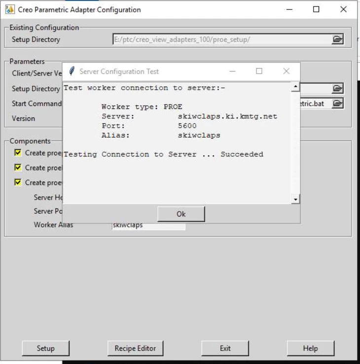Browse Start Command folder icon
The width and height of the screenshot is (360, 364).
tap(337, 103)
